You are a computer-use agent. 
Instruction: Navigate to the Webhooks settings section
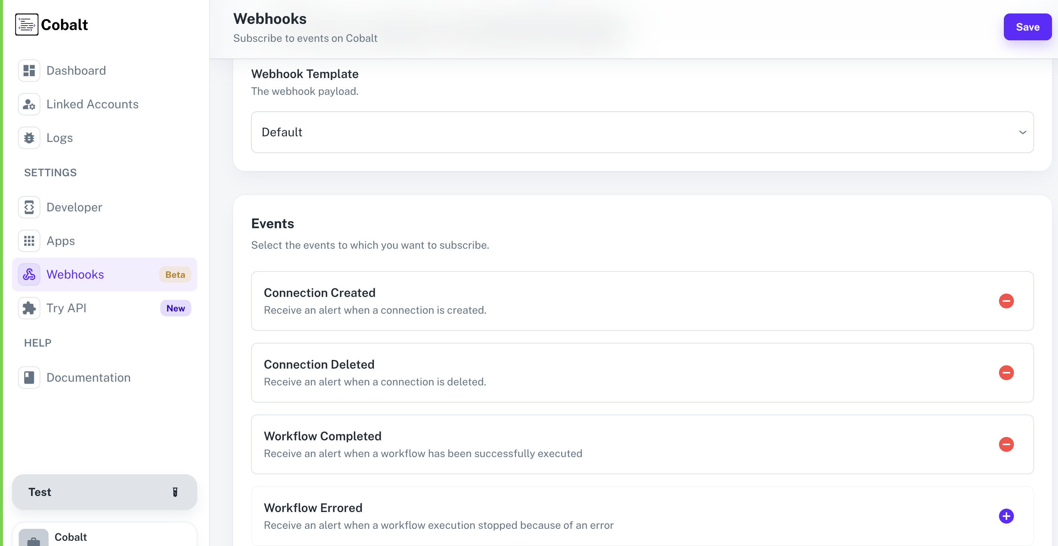75,274
